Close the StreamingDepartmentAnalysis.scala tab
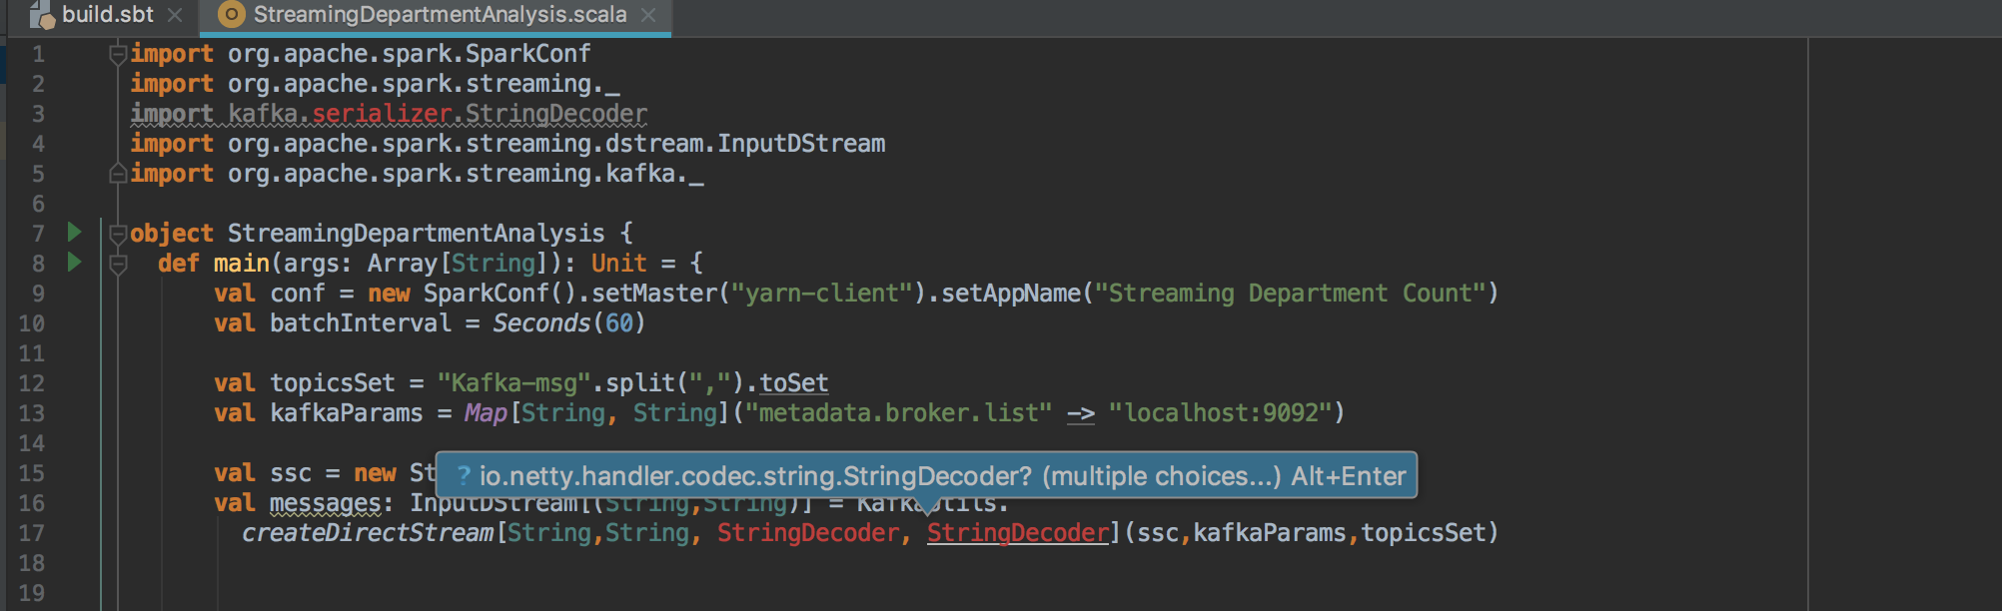This screenshot has width=2002, height=611. [648, 15]
